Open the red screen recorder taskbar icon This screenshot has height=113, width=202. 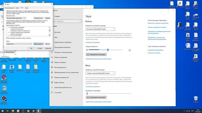coord(23,111)
